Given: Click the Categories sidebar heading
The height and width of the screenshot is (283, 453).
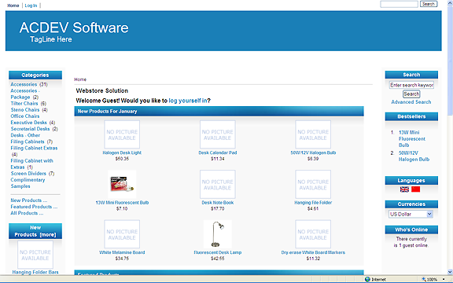Looking at the screenshot, I should (x=35, y=75).
